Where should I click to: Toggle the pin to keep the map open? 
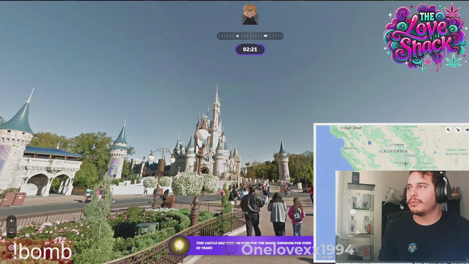466,130
